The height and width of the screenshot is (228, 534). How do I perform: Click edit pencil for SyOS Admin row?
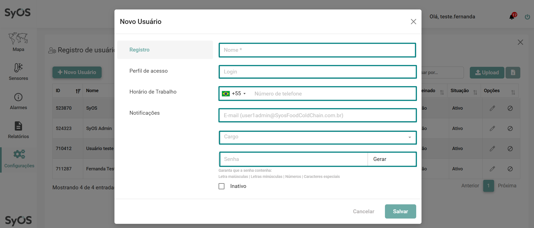point(492,128)
